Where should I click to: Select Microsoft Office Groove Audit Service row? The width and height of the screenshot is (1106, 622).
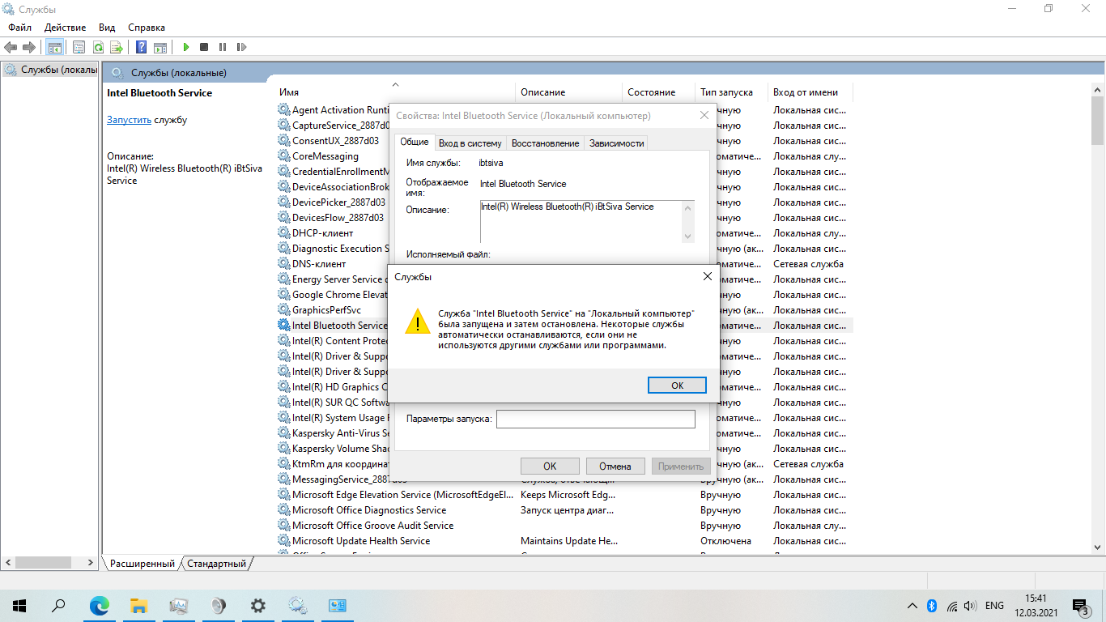(x=565, y=526)
